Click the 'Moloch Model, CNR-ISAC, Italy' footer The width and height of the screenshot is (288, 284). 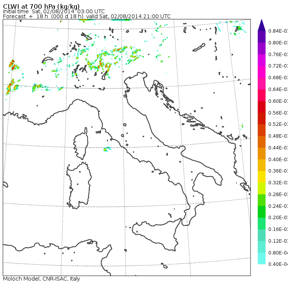click(42, 279)
